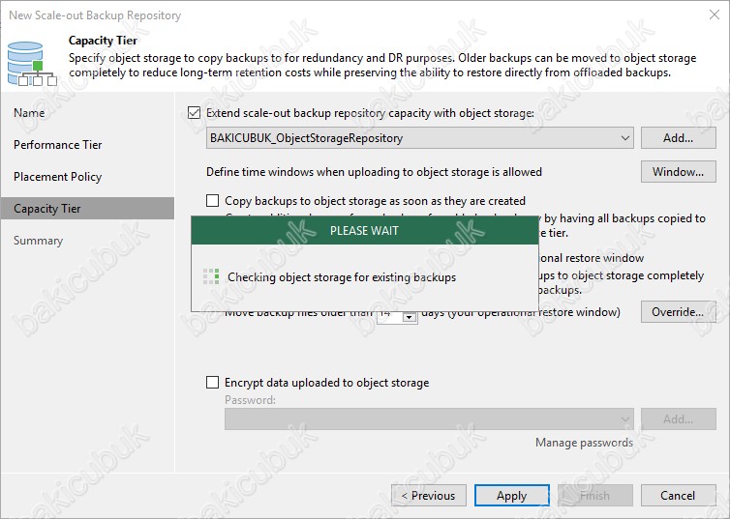The width and height of the screenshot is (730, 519).
Task: Go to the Name wizard step
Action: [29, 113]
